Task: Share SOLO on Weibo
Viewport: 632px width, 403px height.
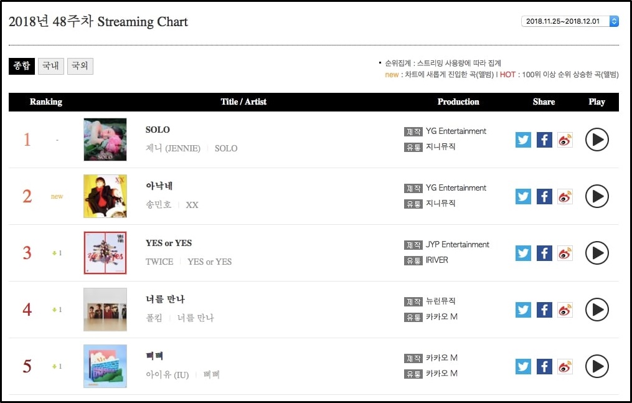Action: tap(565, 140)
